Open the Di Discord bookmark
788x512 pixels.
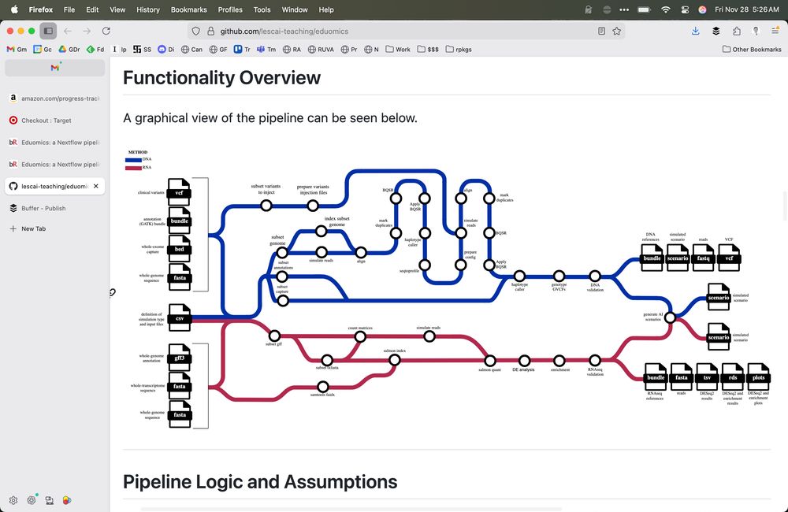coord(165,50)
